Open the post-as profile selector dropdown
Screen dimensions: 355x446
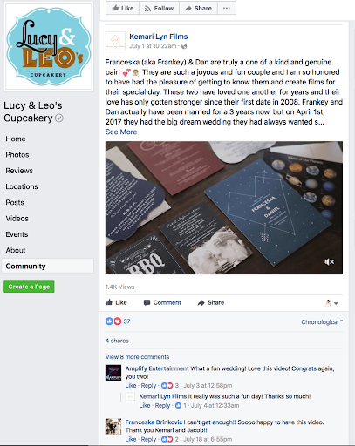[x=331, y=303]
